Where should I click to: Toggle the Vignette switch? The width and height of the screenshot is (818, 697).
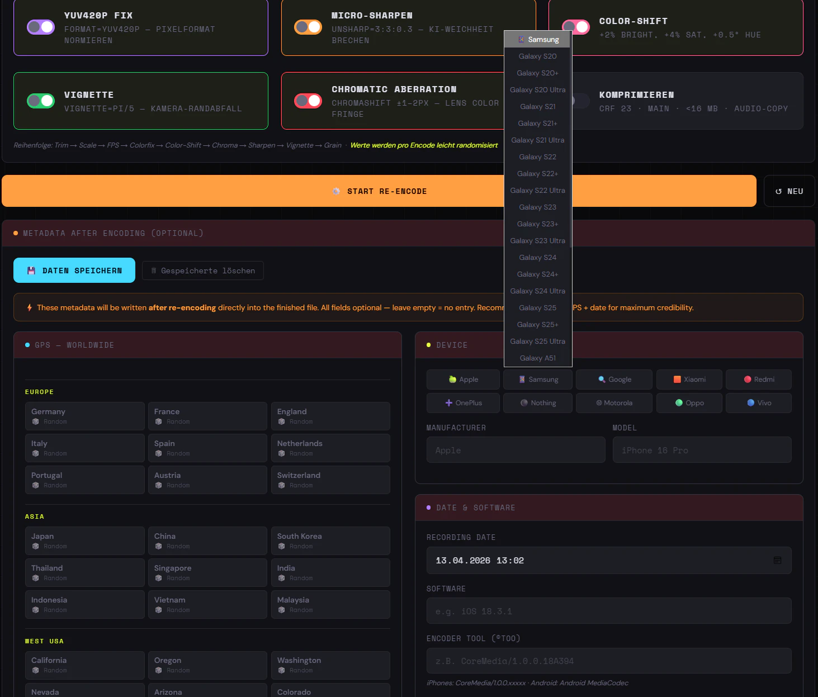point(41,101)
